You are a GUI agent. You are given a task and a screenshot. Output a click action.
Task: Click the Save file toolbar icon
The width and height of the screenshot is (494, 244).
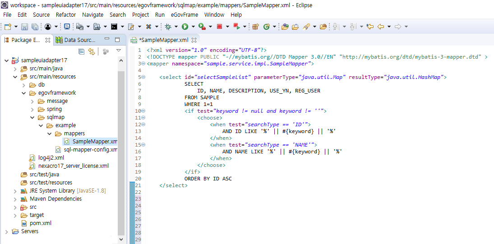[x=24, y=27]
